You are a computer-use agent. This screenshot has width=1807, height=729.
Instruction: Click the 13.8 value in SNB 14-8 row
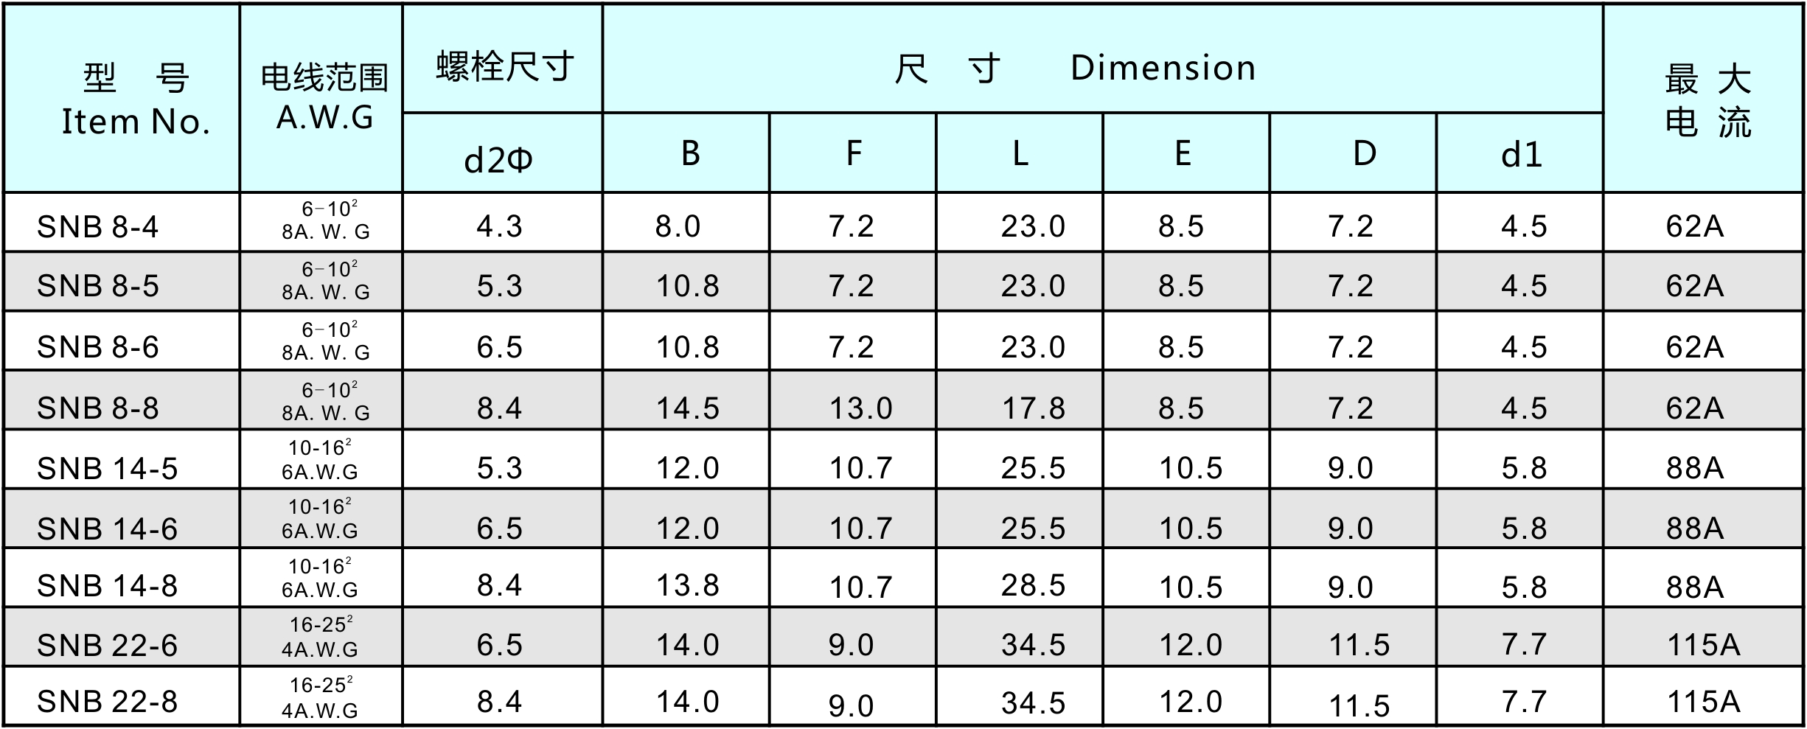tap(687, 585)
